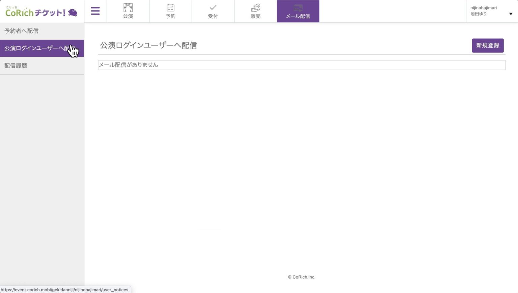518x293 pixels.
Task: Select the 予約 (reservations) clipboard icon
Action: tap(170, 11)
